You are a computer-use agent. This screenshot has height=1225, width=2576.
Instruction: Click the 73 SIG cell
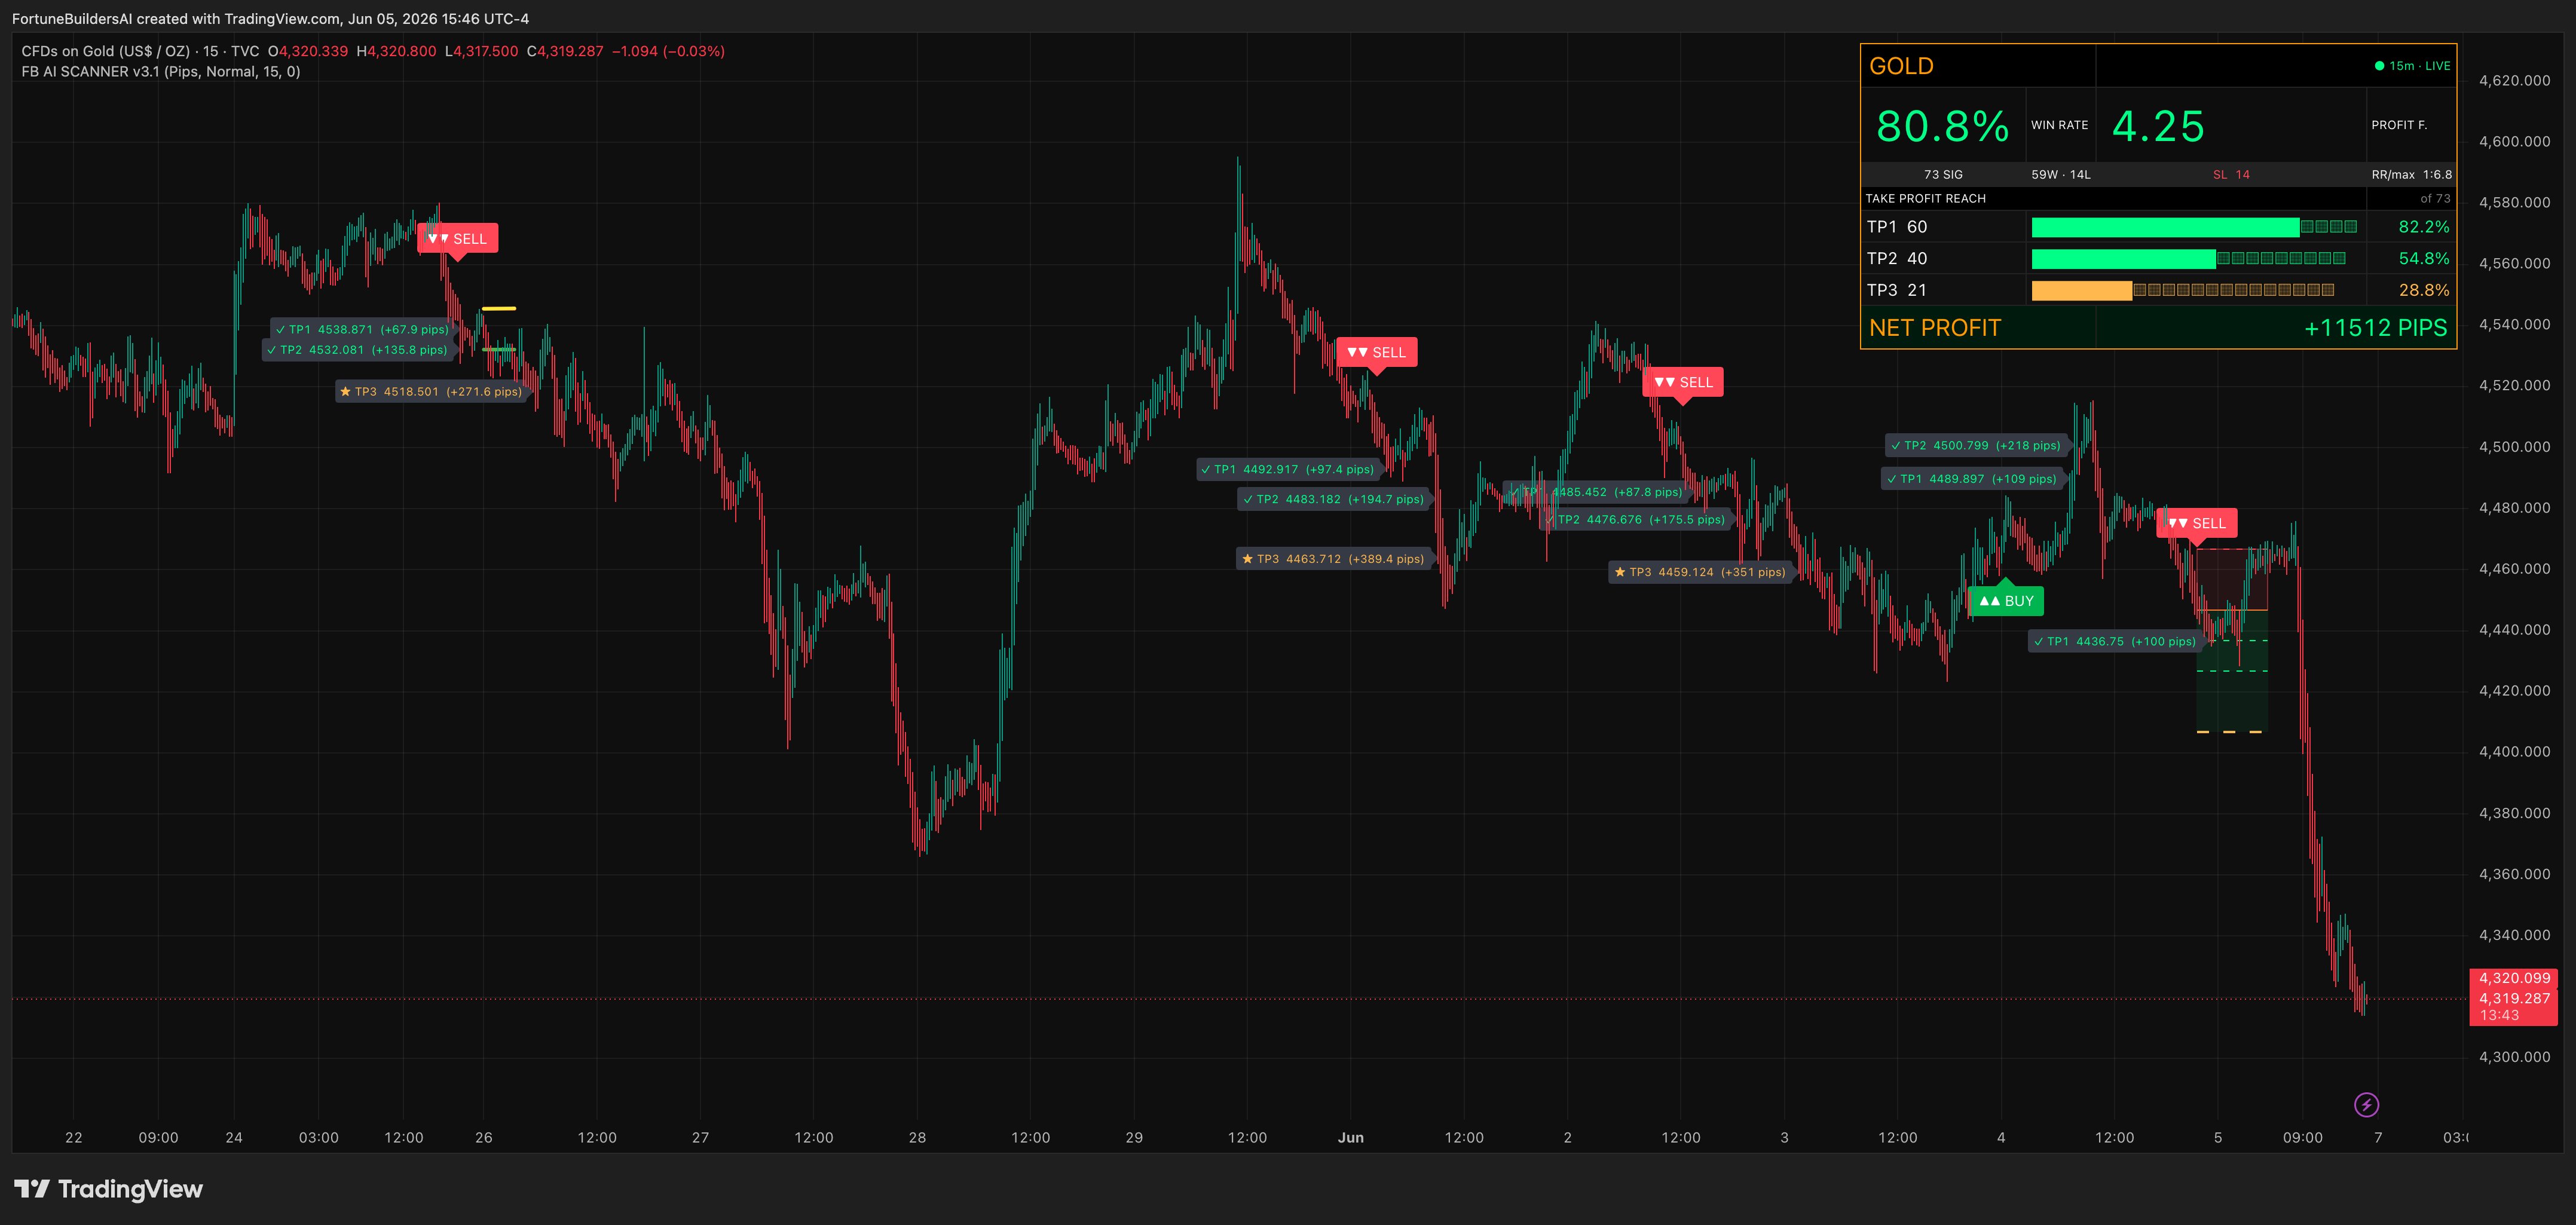tap(1943, 175)
